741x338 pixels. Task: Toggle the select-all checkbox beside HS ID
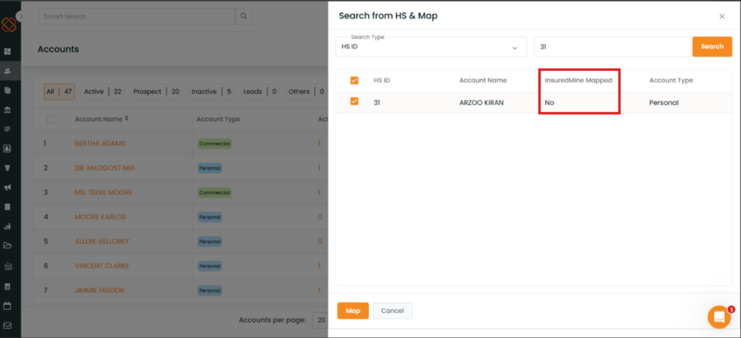point(354,80)
